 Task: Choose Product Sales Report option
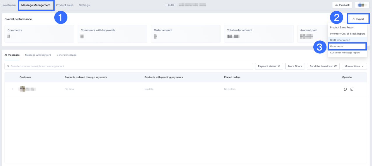click(342, 28)
